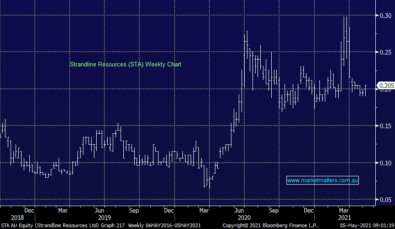This screenshot has width=395, height=229.
Task: Click the 0.205 current price tag
Action: [385, 85]
